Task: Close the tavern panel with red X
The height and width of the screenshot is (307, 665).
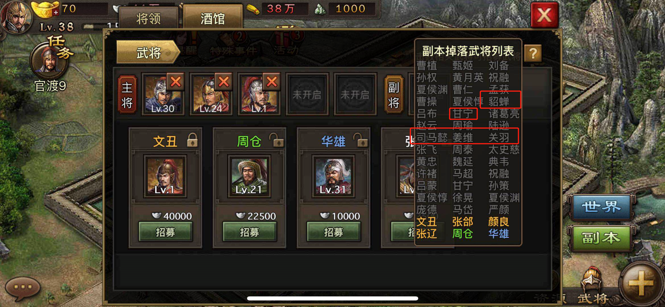Action: coord(544,15)
